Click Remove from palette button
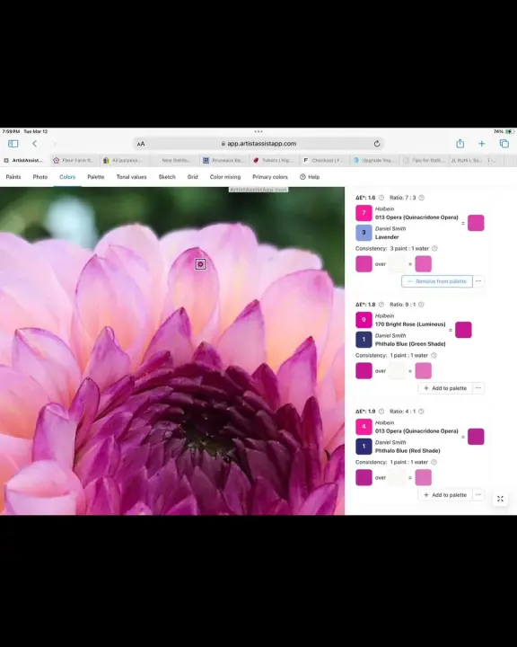The width and height of the screenshot is (517, 647). coord(437,281)
